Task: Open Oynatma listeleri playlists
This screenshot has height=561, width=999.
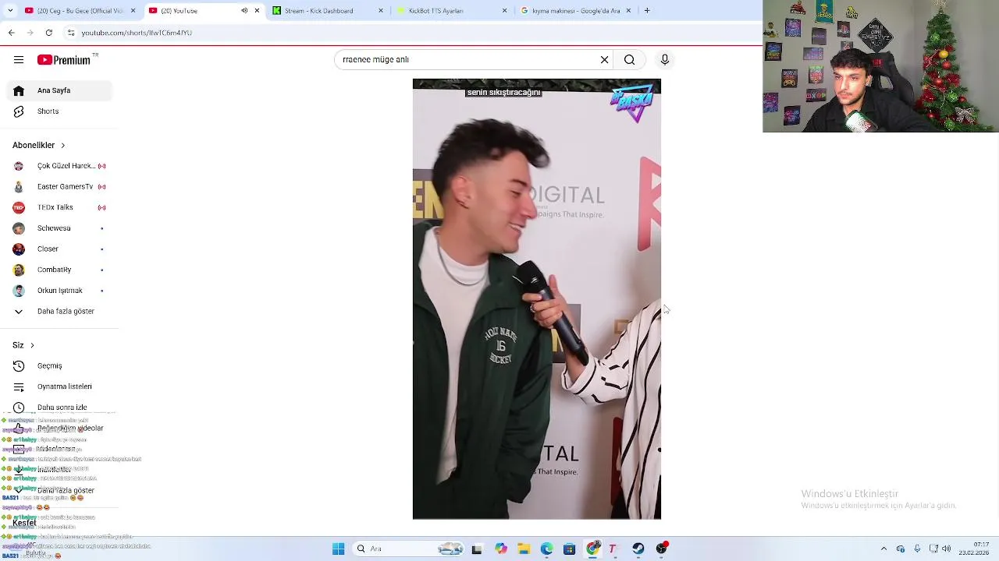Action: (59, 387)
